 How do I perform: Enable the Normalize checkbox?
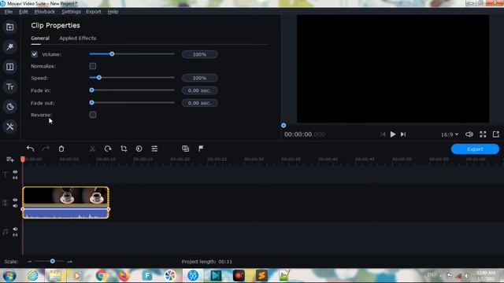93,66
